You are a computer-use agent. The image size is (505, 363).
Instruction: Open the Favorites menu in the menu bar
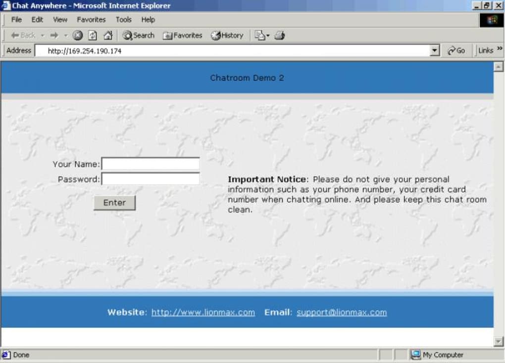pyautogui.click(x=91, y=20)
